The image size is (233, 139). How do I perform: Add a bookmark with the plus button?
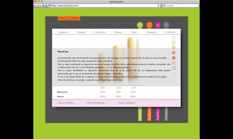click(x=46, y=6)
